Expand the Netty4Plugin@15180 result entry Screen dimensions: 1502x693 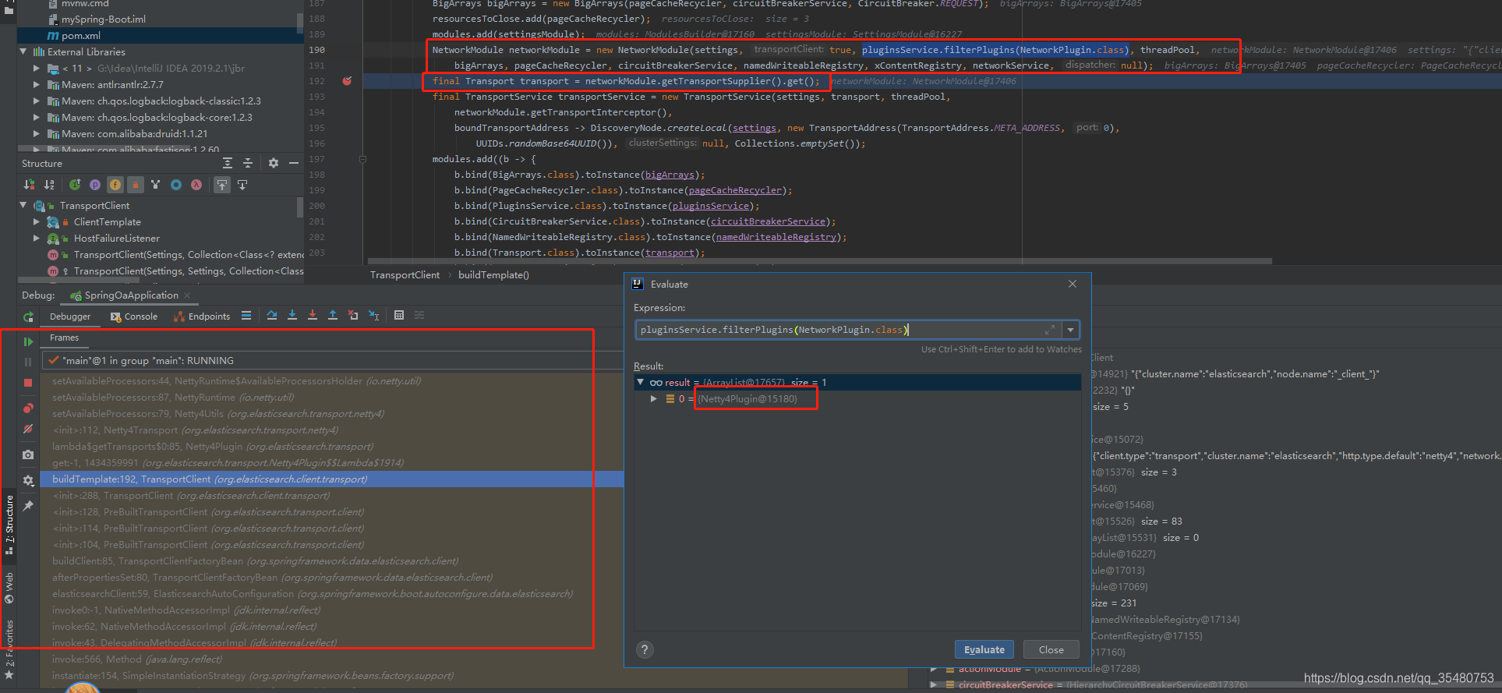[654, 398]
